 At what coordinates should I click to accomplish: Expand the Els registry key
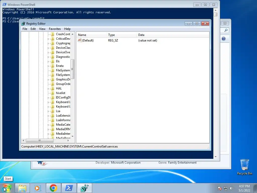(x=48, y=62)
